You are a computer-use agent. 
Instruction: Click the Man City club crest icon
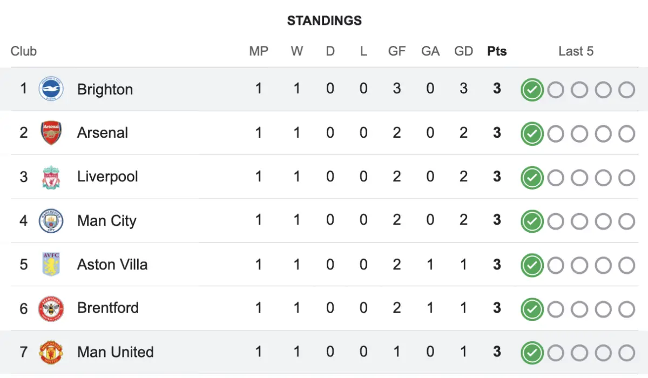tap(51, 221)
